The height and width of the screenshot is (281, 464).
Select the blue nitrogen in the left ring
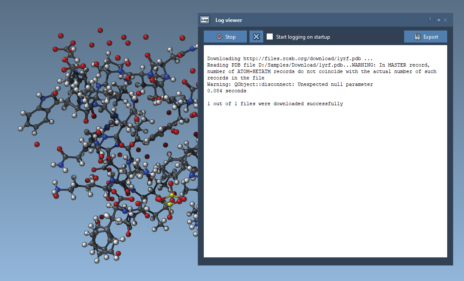point(43,99)
